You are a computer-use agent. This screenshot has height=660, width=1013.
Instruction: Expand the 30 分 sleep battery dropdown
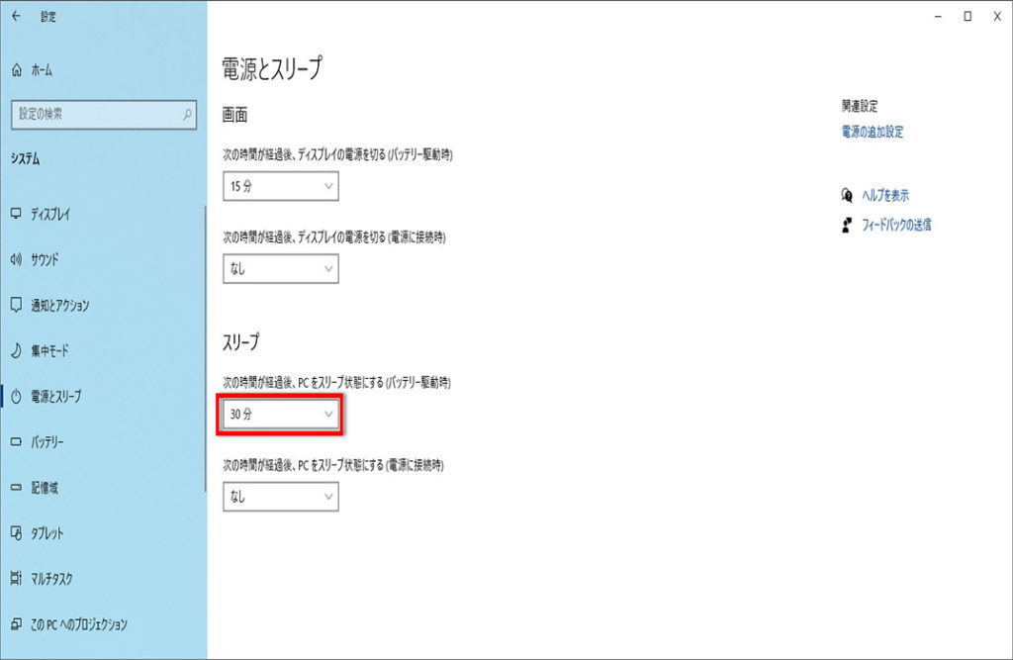point(281,415)
